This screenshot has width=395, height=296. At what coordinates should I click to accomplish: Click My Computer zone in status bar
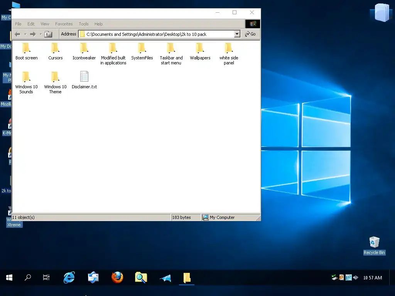point(219,217)
